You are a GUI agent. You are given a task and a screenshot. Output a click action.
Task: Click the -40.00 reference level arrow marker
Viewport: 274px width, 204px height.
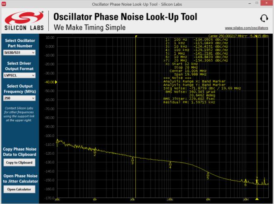[x=57, y=82]
